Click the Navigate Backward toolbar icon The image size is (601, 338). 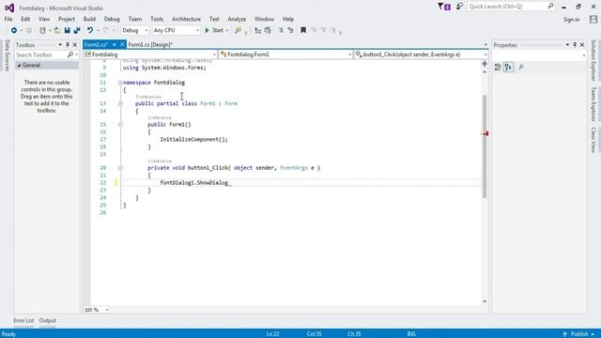tap(14, 30)
